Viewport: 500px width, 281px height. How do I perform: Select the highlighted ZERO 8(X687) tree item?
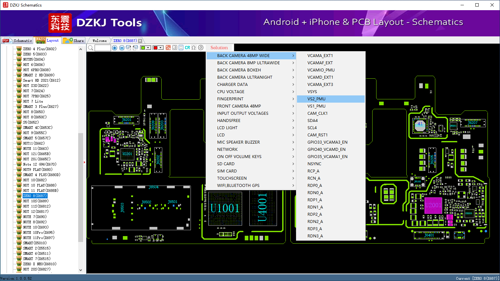pyautogui.click(x=35, y=196)
